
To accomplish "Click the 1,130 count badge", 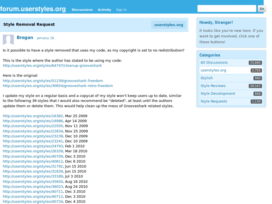I will pyautogui.click(x=256, y=101).
